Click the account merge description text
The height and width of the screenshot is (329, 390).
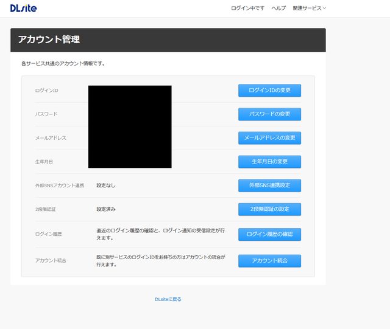point(161,261)
